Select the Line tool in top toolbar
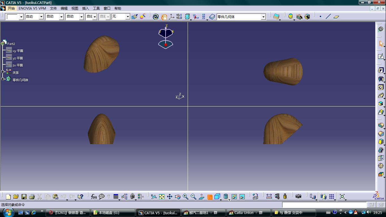 point(328,17)
